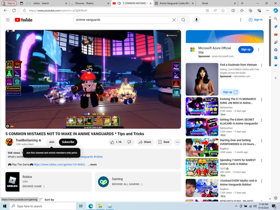Start voice search with the microphone icon

197,20
